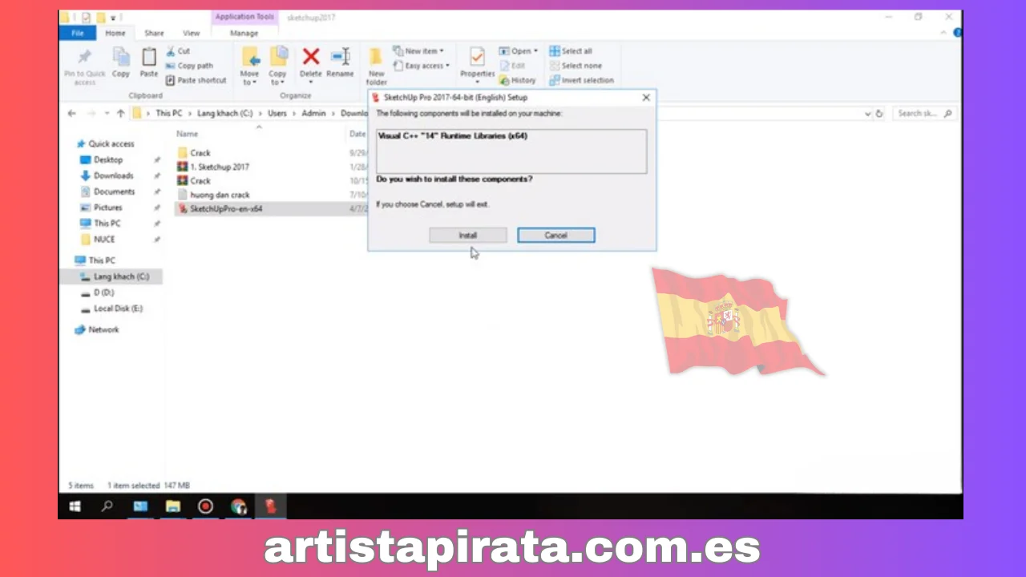
Task: Click the Back navigation arrow
Action: (x=72, y=114)
